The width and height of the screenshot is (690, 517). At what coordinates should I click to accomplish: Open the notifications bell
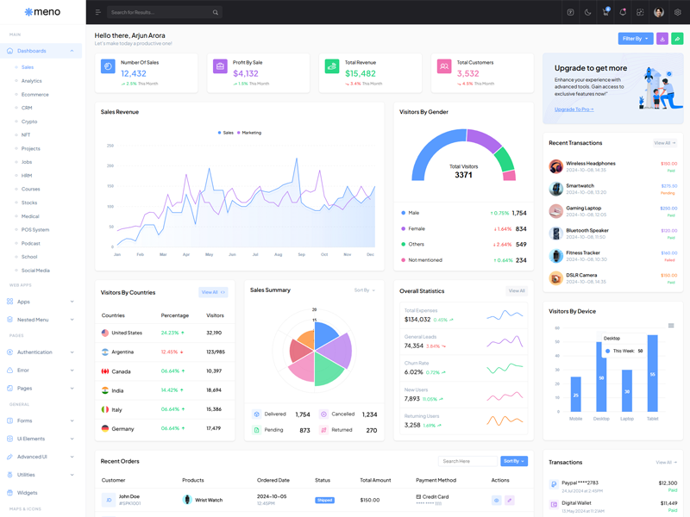[x=623, y=12]
